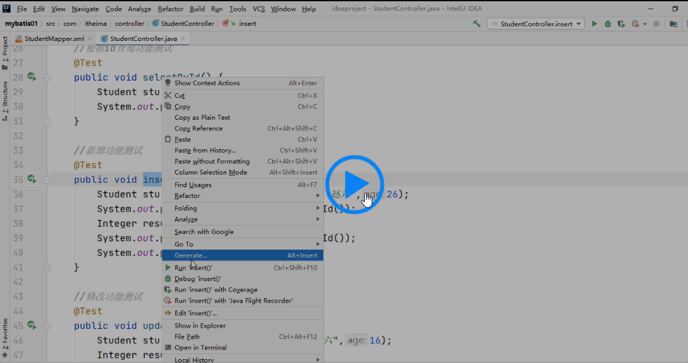Expand the Refactor submenu in context menu
Viewport: 688px width, 363px height.
[189, 195]
